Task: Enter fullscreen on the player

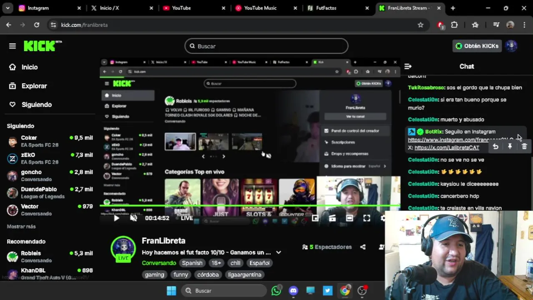Action: pos(367,218)
